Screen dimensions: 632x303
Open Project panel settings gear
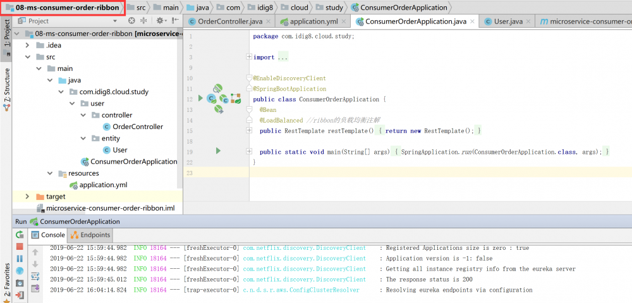tap(161, 21)
